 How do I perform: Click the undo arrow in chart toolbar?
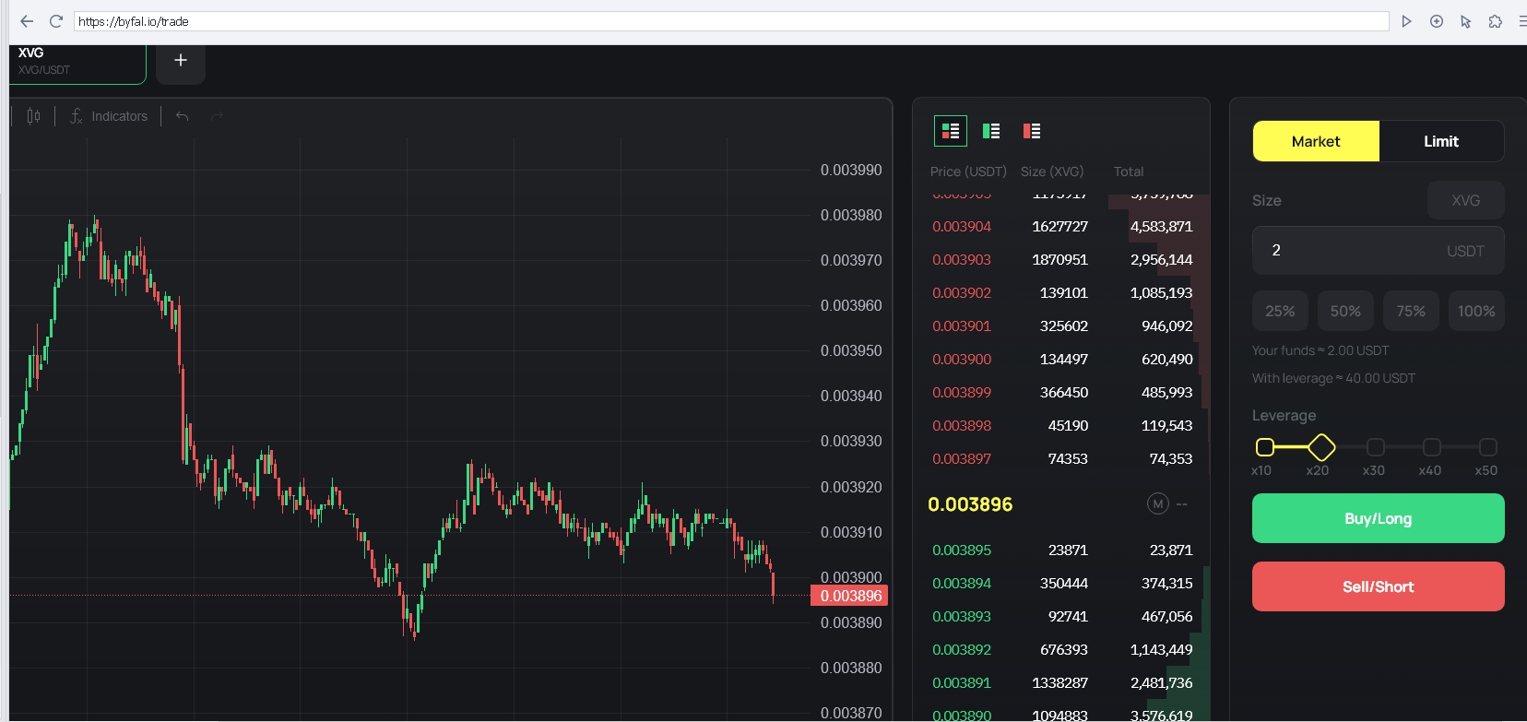click(x=183, y=116)
